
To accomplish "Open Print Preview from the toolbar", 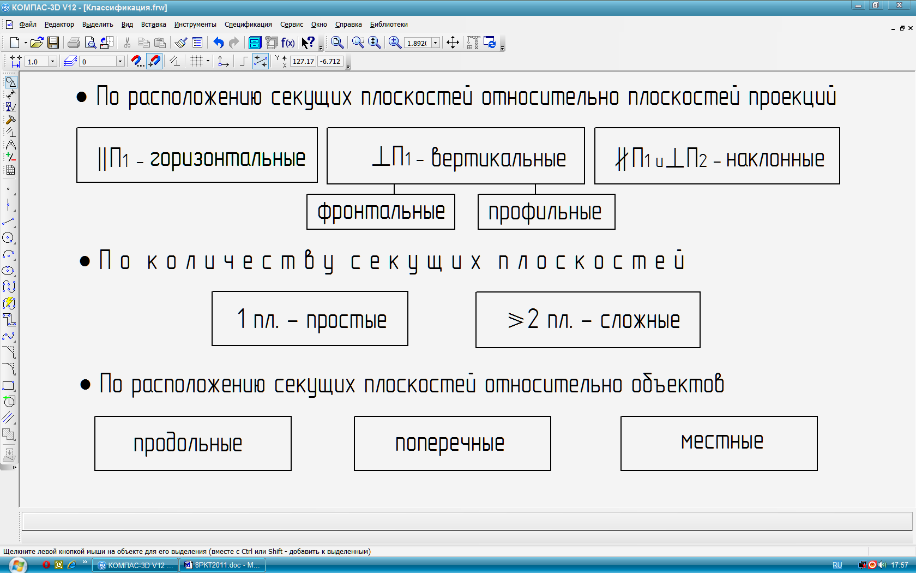I will click(x=91, y=43).
